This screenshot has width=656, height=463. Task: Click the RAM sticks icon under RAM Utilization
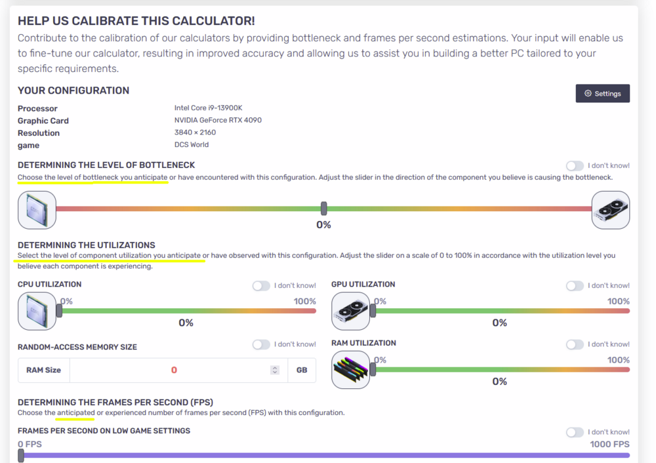[350, 370]
